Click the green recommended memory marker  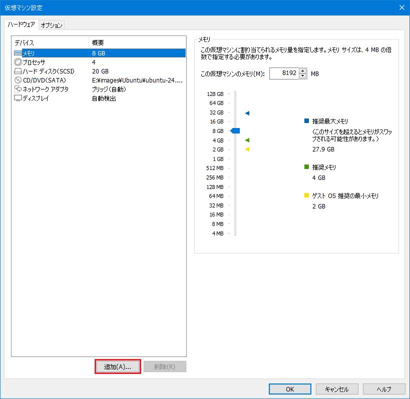247,140
